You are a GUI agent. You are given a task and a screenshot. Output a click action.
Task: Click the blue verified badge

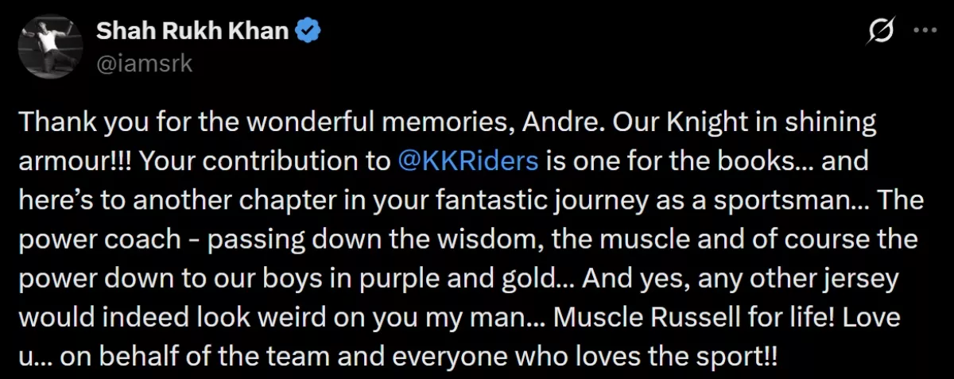[x=308, y=32]
